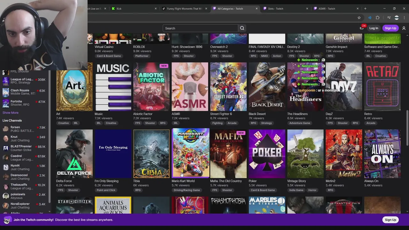Open the browser extensions puzzle icon
The image size is (409, 230).
tap(378, 18)
